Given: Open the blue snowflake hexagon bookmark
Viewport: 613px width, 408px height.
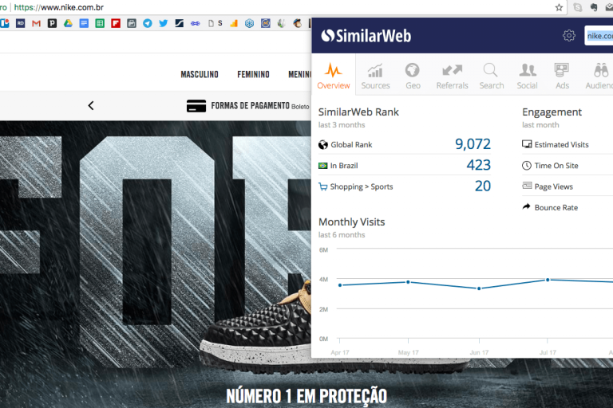Looking at the screenshot, I should click(249, 23).
